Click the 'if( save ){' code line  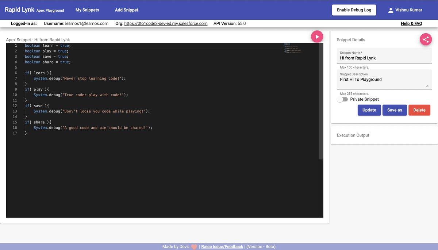click(37, 106)
